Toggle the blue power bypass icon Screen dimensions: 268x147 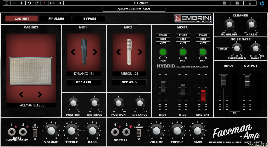click(x=262, y=3)
